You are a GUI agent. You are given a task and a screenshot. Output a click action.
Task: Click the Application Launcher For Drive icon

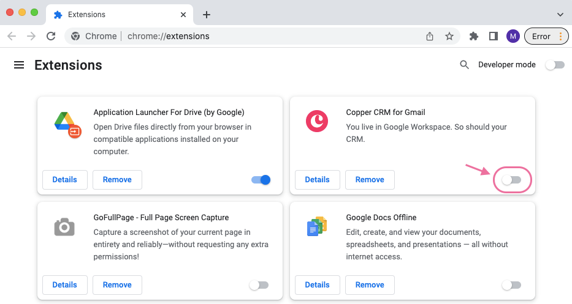pyautogui.click(x=67, y=125)
